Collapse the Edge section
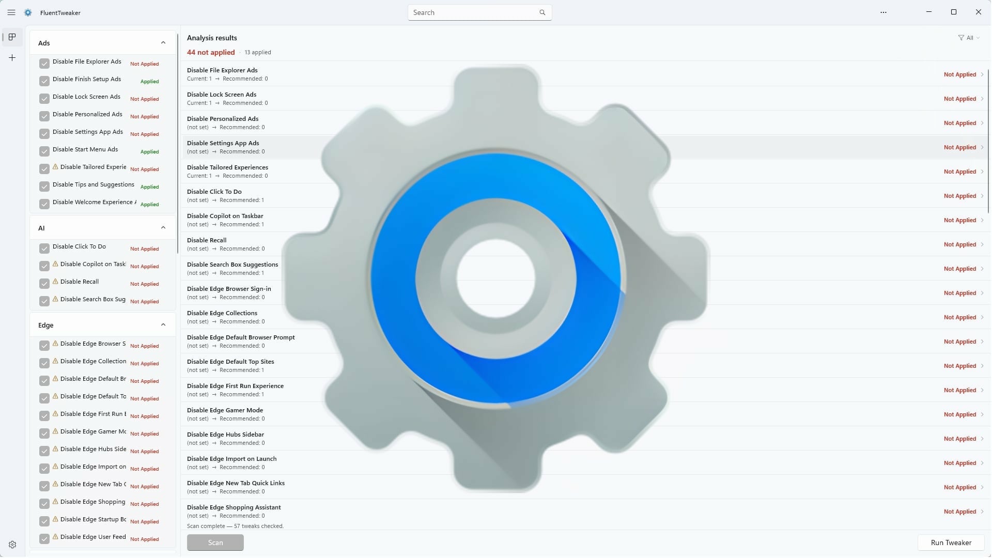Viewport: 992px width, 558px height. (x=163, y=325)
